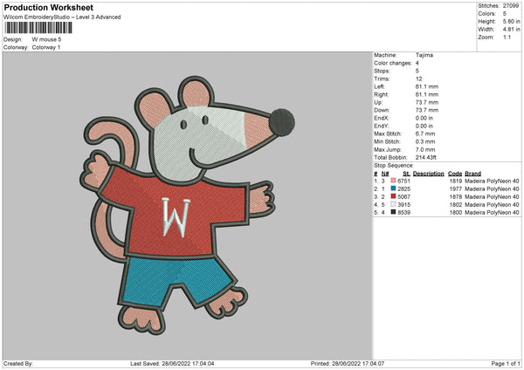Click the 'Right:' extent label
The width and height of the screenshot is (524, 370).
pos(381,94)
